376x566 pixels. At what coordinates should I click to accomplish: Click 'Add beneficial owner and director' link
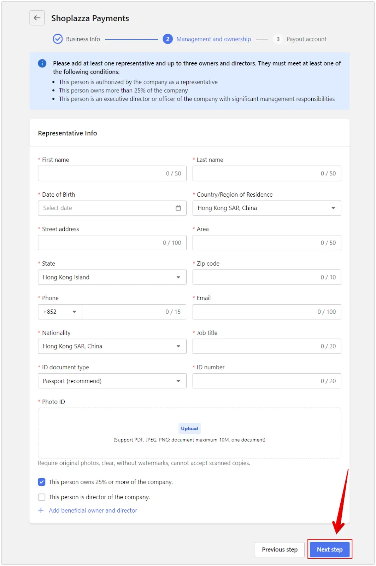click(x=93, y=510)
